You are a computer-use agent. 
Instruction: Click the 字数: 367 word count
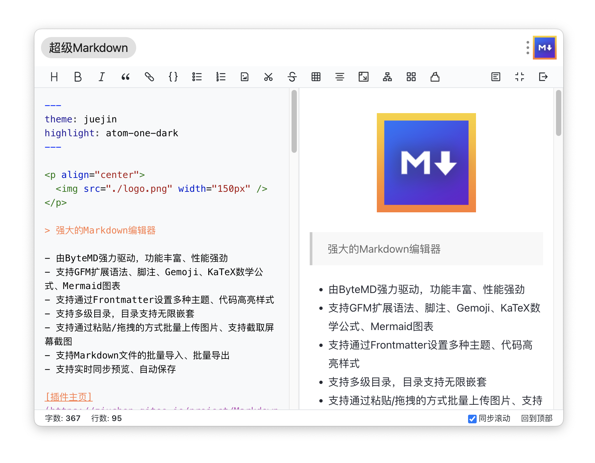(63, 418)
